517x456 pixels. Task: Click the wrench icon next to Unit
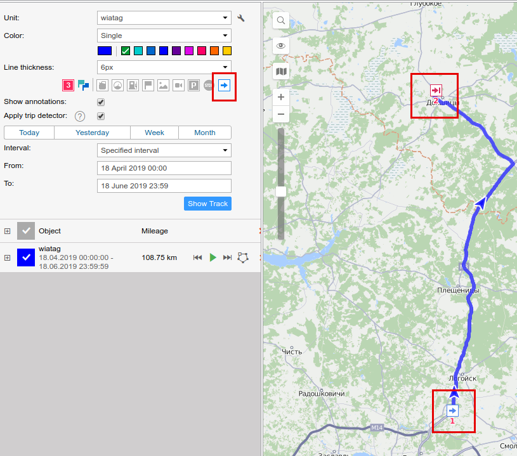point(241,18)
